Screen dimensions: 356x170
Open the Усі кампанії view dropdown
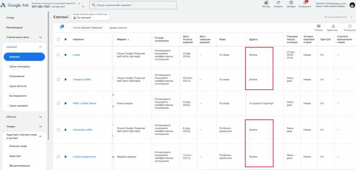90,16
